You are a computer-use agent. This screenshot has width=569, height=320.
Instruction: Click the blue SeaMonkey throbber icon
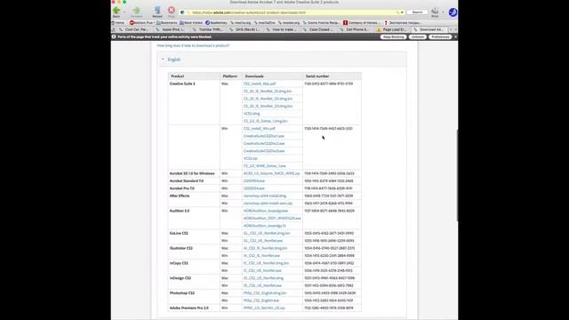(453, 12)
